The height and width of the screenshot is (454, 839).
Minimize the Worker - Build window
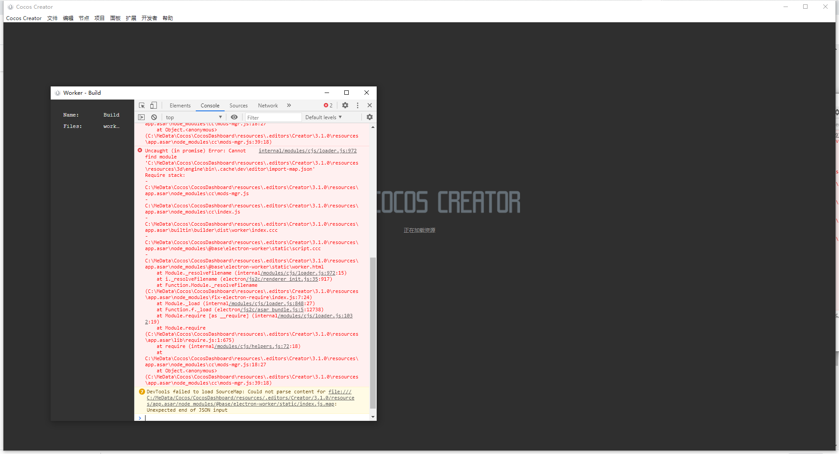pos(327,93)
